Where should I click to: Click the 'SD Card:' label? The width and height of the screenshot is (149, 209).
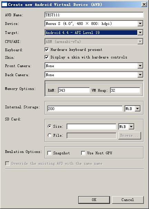[13, 119]
